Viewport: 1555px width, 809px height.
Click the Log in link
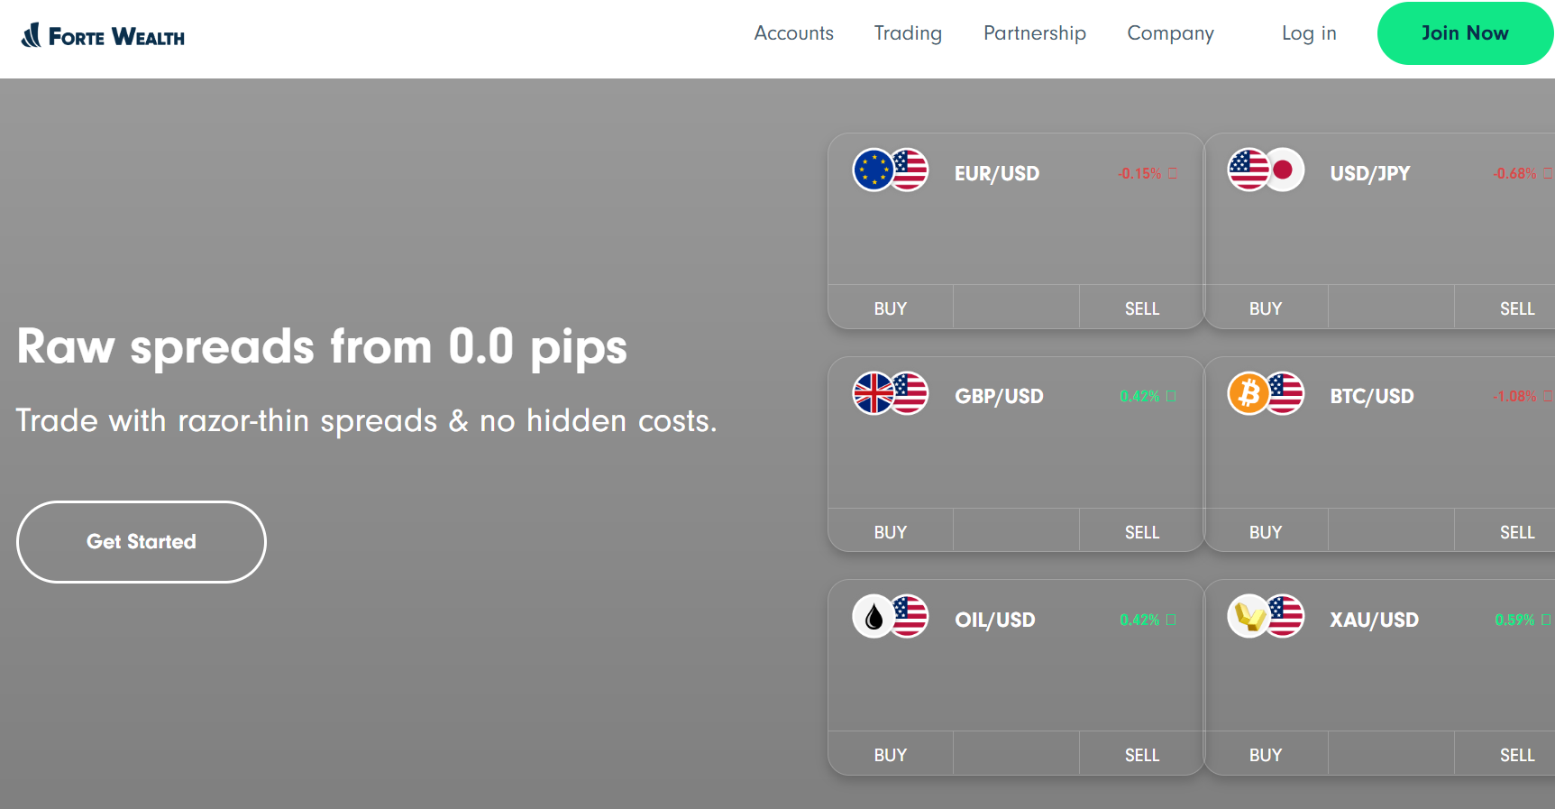[x=1309, y=33]
